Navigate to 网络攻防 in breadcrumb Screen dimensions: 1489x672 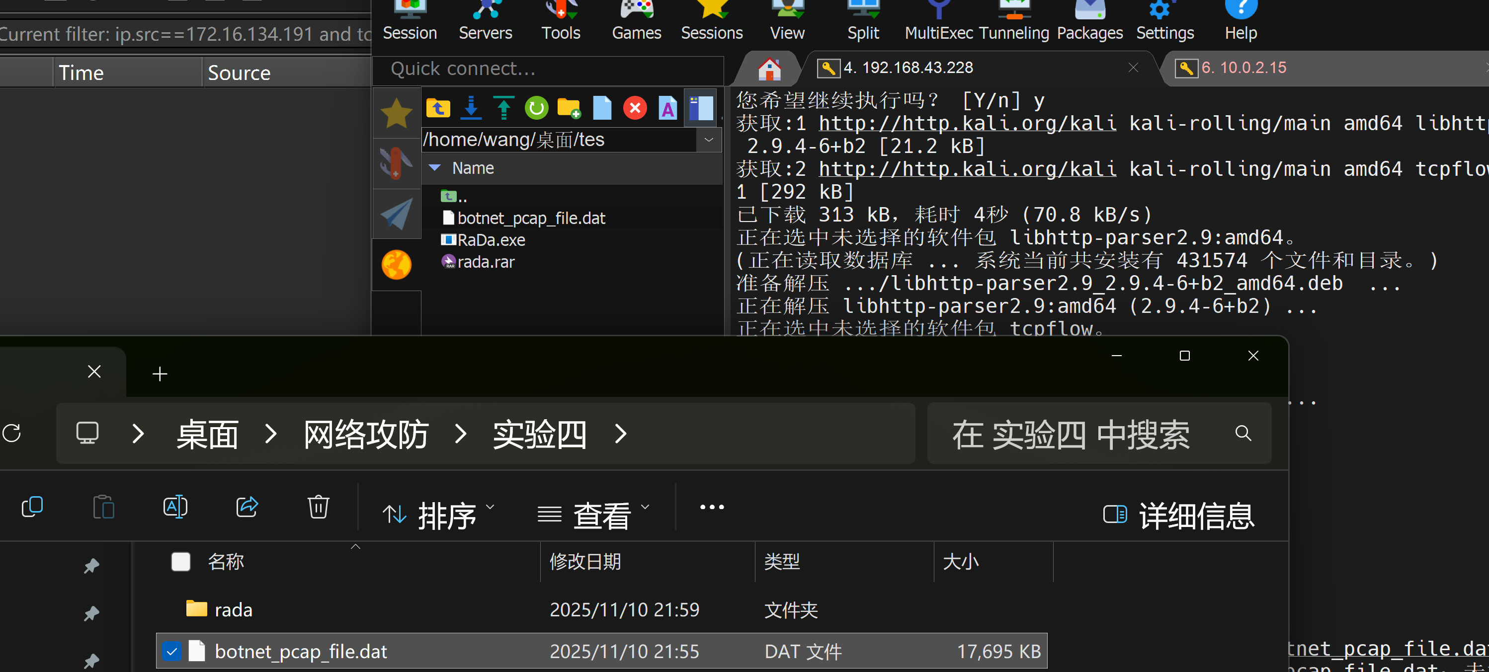(x=365, y=434)
